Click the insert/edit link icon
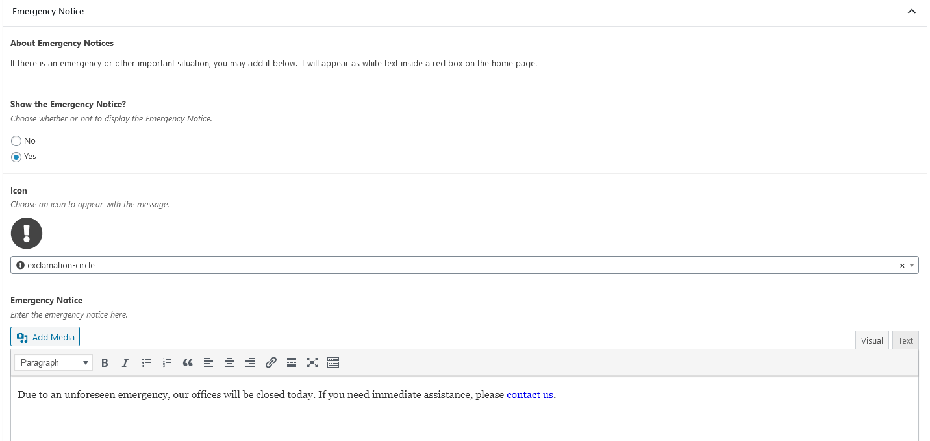This screenshot has width=930, height=441. (271, 363)
